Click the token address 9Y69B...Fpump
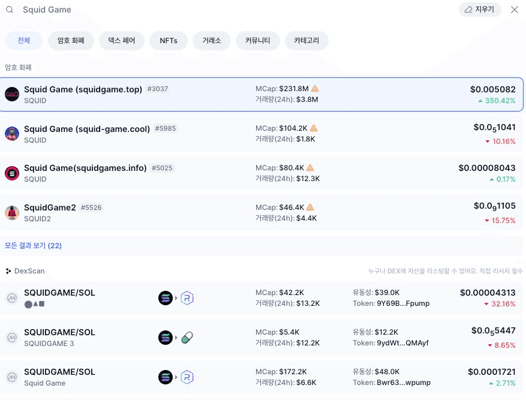The width and height of the screenshot is (526, 400). 403,303
